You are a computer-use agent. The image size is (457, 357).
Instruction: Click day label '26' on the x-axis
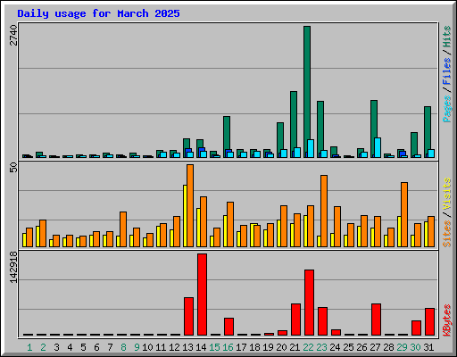pyautogui.click(x=361, y=347)
